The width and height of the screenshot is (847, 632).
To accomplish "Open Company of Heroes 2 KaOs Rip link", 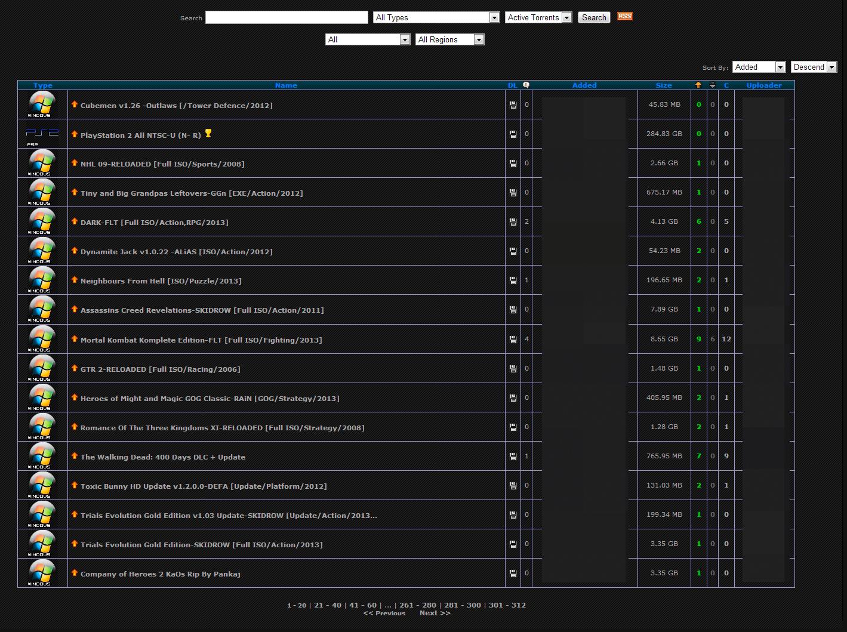I will [161, 574].
